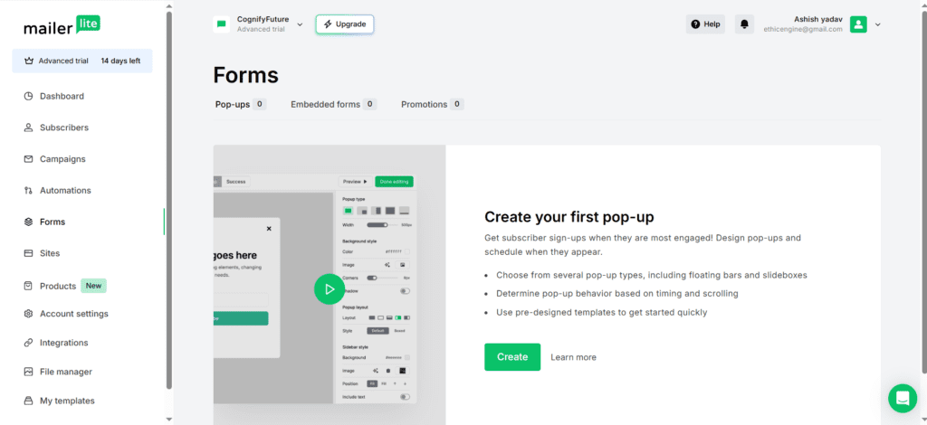
Task: Click the Upgrade button
Action: tap(345, 24)
